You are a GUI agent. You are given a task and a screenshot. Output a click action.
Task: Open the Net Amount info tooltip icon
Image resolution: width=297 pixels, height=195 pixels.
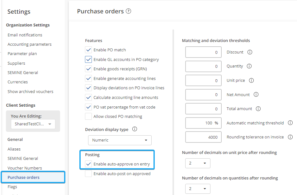(256, 95)
